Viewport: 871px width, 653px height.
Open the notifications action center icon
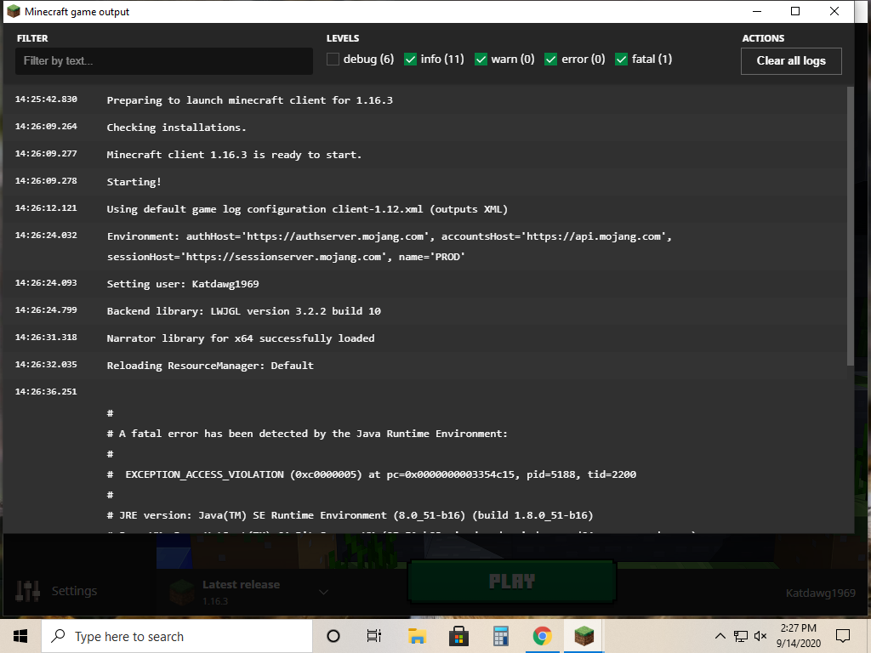(x=843, y=636)
